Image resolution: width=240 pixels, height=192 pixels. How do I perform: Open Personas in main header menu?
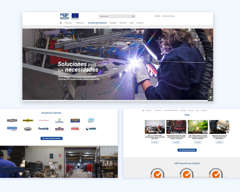click(x=123, y=23)
